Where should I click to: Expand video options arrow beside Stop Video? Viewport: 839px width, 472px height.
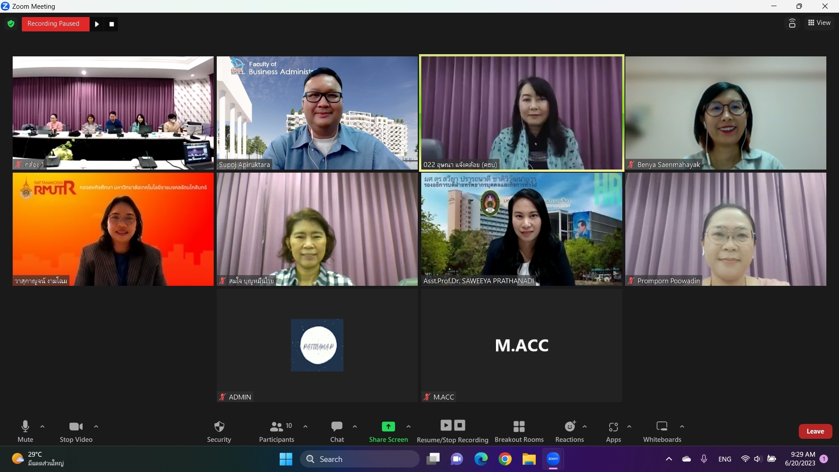[x=96, y=426]
